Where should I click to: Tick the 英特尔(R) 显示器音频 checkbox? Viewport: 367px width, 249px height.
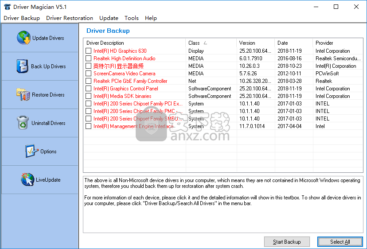pos(89,66)
